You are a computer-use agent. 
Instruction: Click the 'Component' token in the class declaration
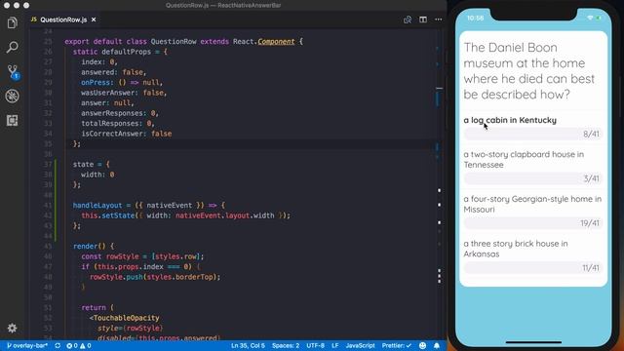tap(276, 41)
